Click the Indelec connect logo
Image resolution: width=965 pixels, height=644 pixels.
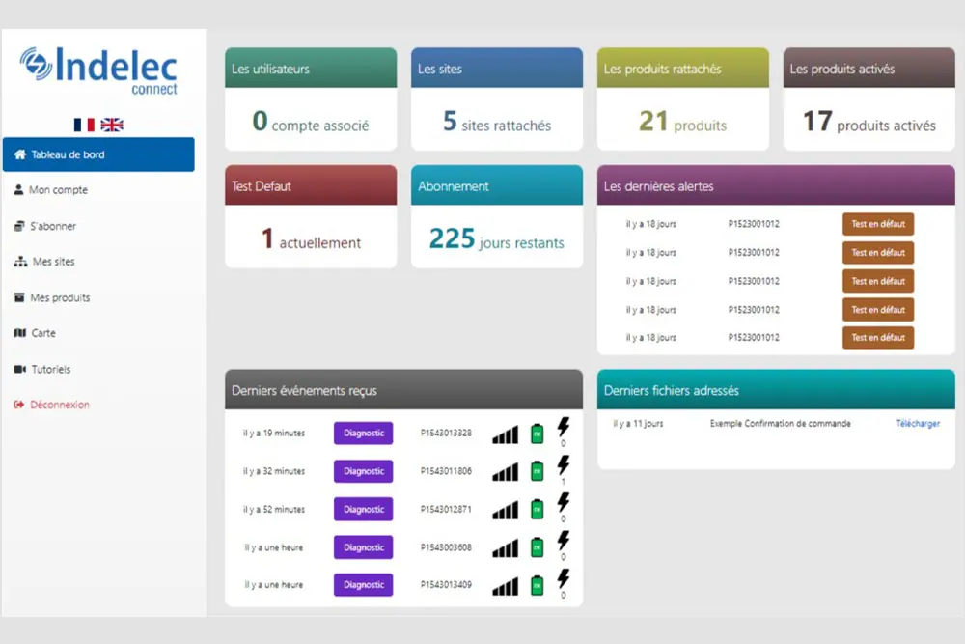pos(98,70)
